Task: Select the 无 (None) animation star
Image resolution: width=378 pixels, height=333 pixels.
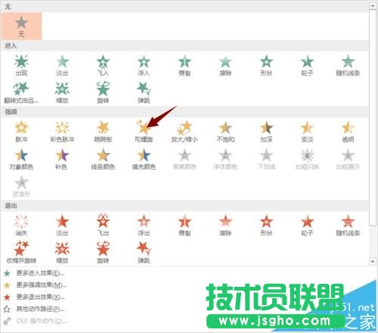Action: click(21, 26)
